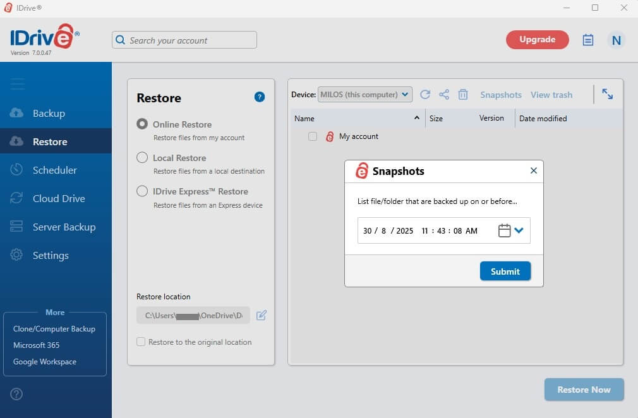The width and height of the screenshot is (638, 418).
Task: Select IDrive Express Restore radio option
Action: [x=142, y=191]
